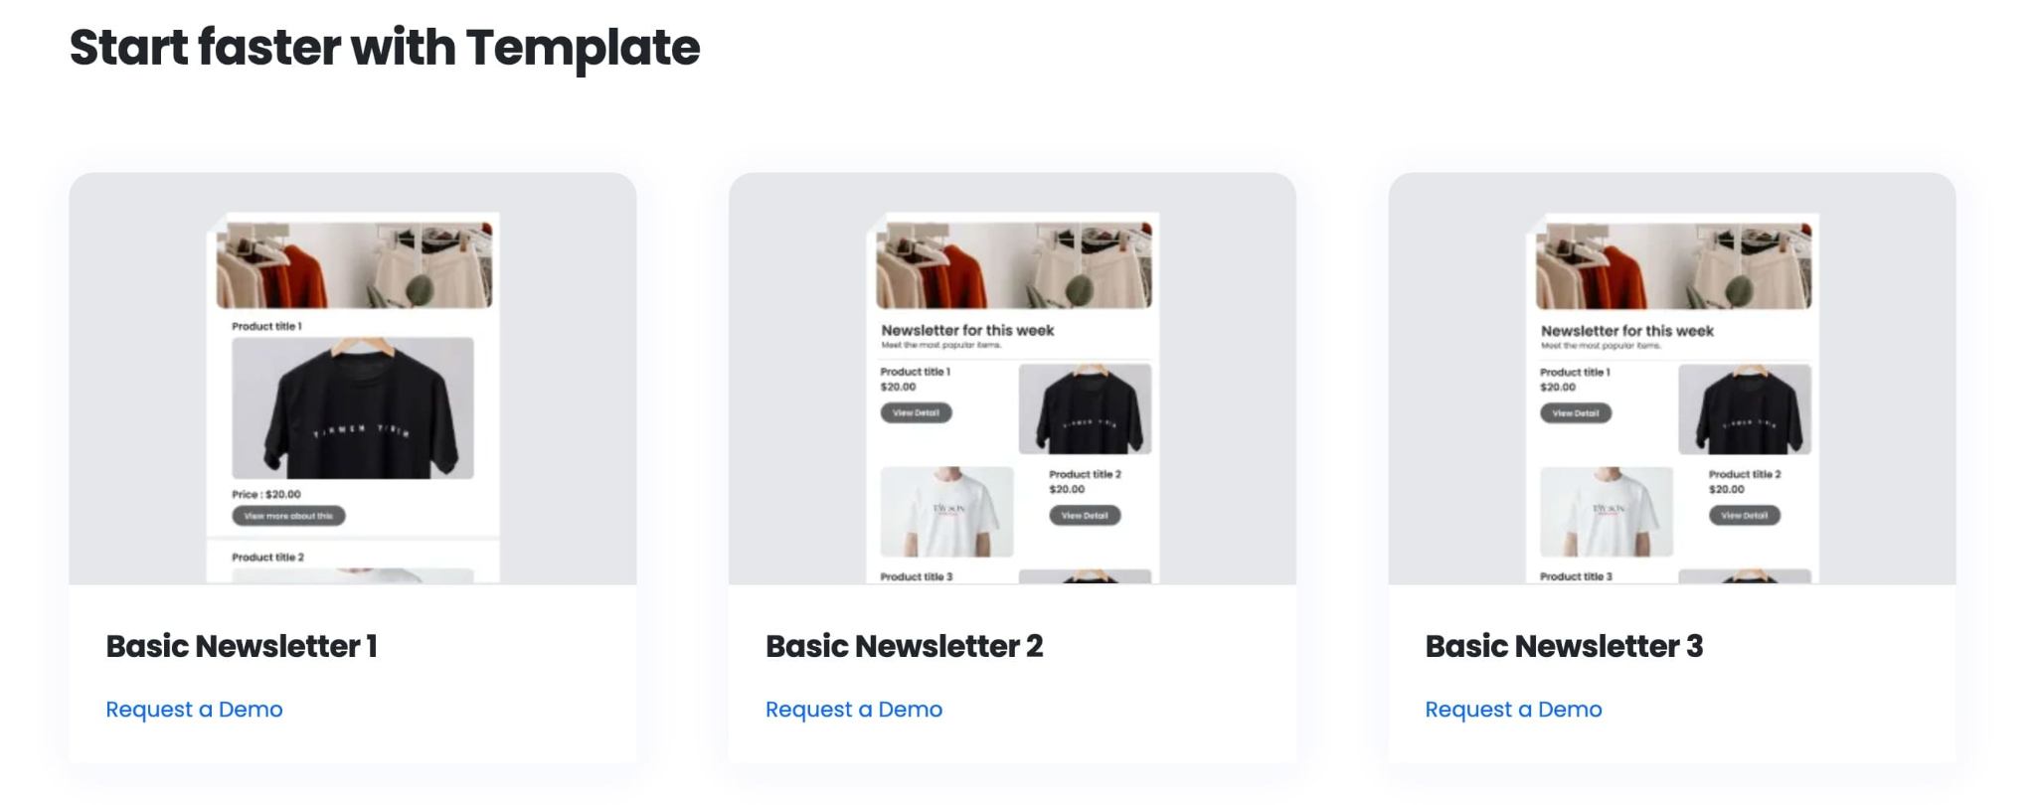Select the Basic Newsletter 1 card title
This screenshot has width=2036, height=805.
pos(242,646)
